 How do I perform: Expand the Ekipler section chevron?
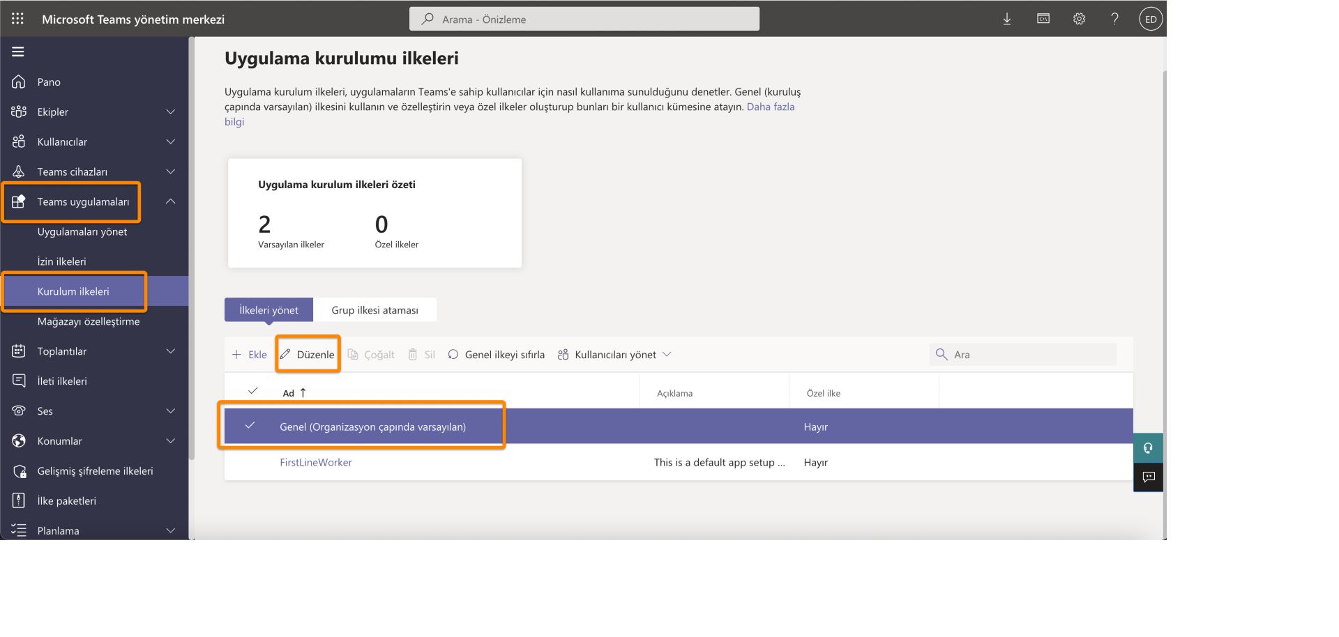[171, 112]
